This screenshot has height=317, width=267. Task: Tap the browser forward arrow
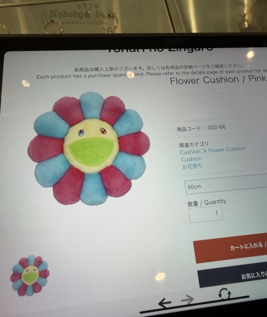(x=187, y=299)
